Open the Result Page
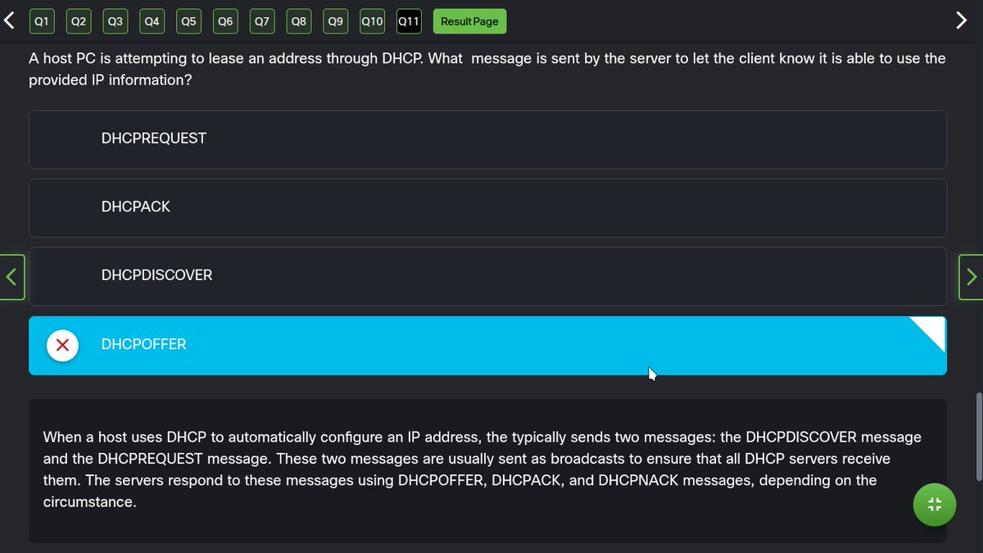The width and height of the screenshot is (983, 553). 469,21
